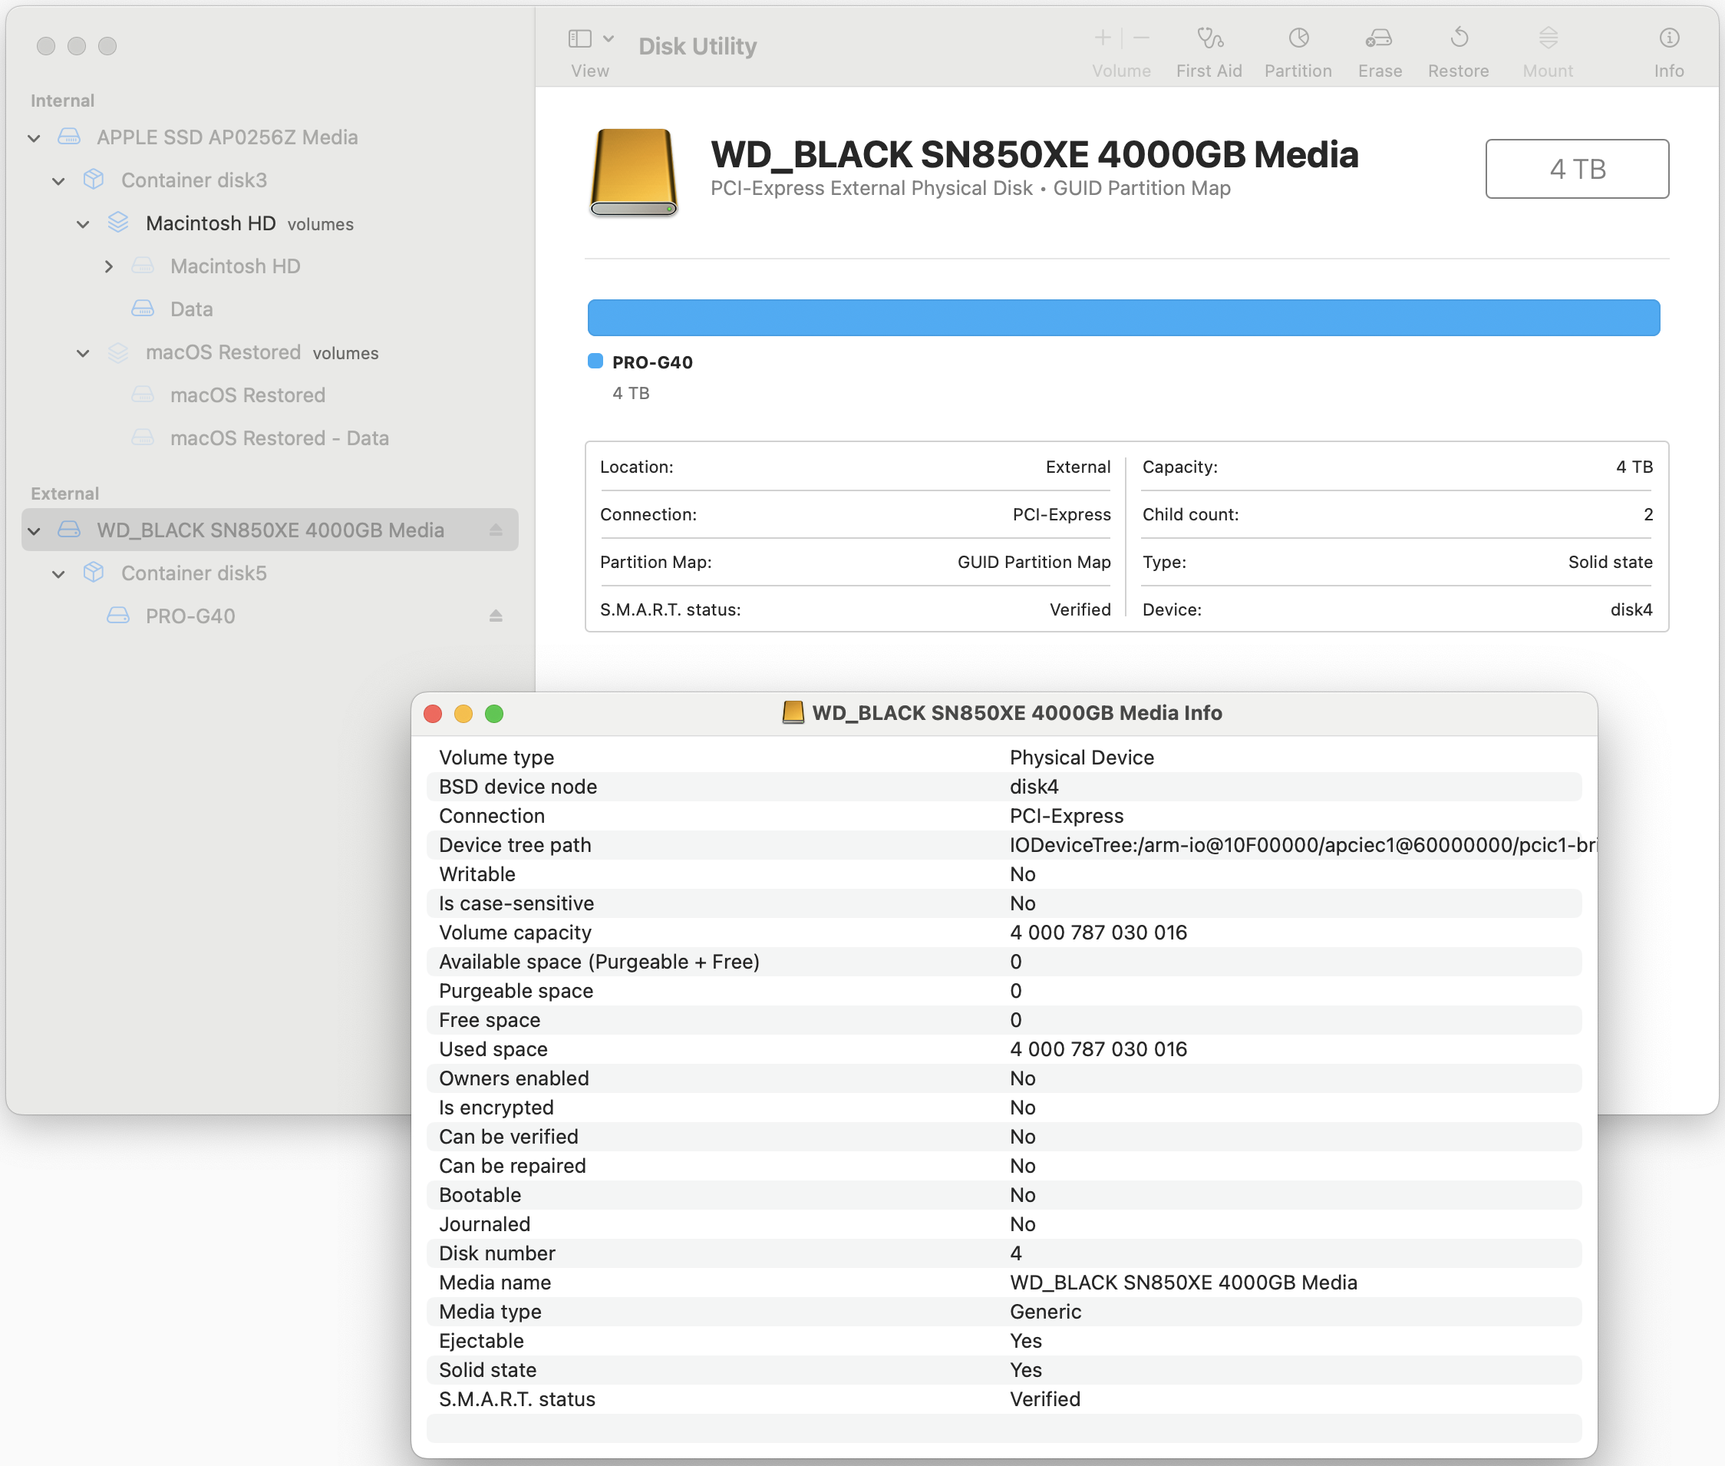Image resolution: width=1725 pixels, height=1466 pixels.
Task: Select Container disk3 in sidebar
Action: click(193, 180)
